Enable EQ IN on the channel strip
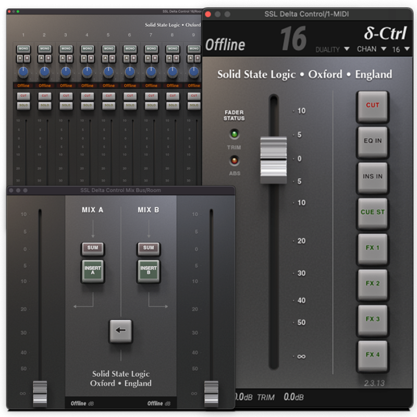This screenshot has height=417, width=417. 372,141
